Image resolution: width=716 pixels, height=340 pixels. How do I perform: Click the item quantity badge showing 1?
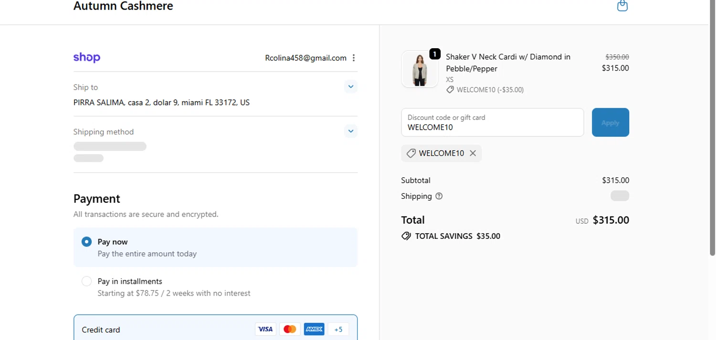point(435,53)
